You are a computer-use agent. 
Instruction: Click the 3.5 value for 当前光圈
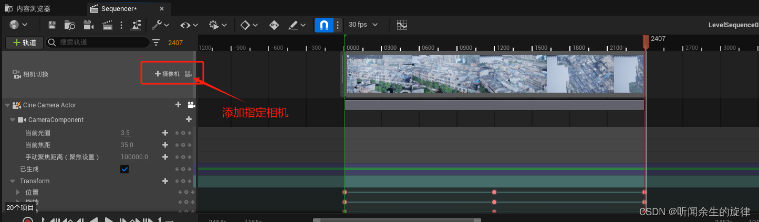click(125, 133)
